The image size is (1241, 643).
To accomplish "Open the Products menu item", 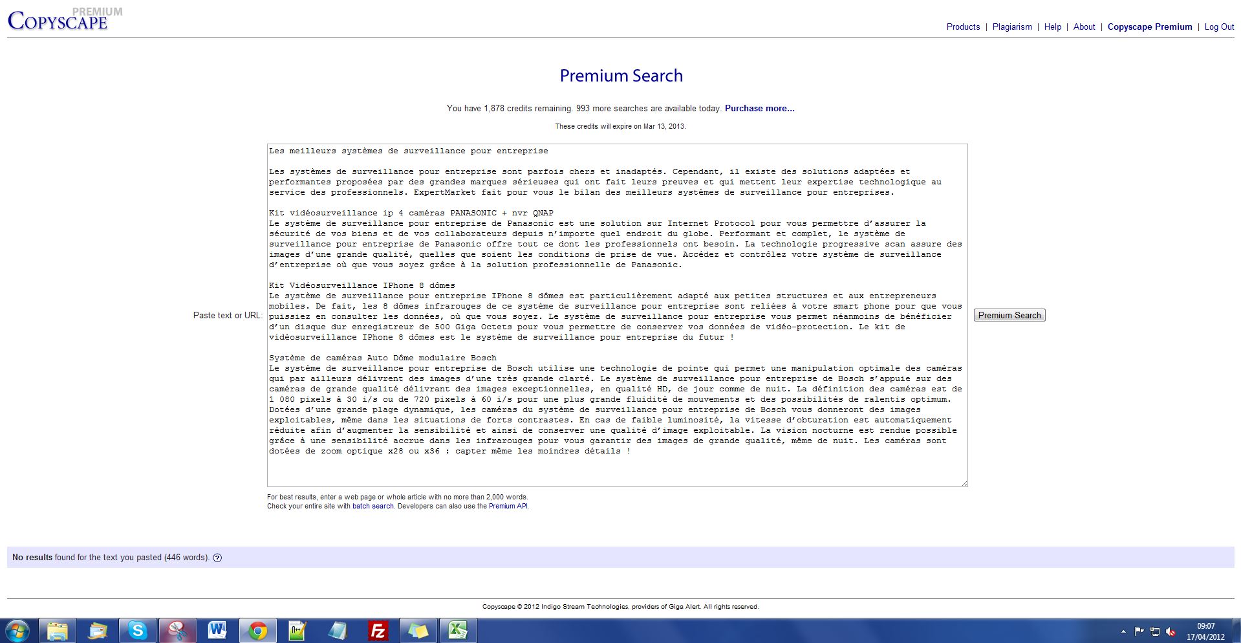I will tap(963, 27).
